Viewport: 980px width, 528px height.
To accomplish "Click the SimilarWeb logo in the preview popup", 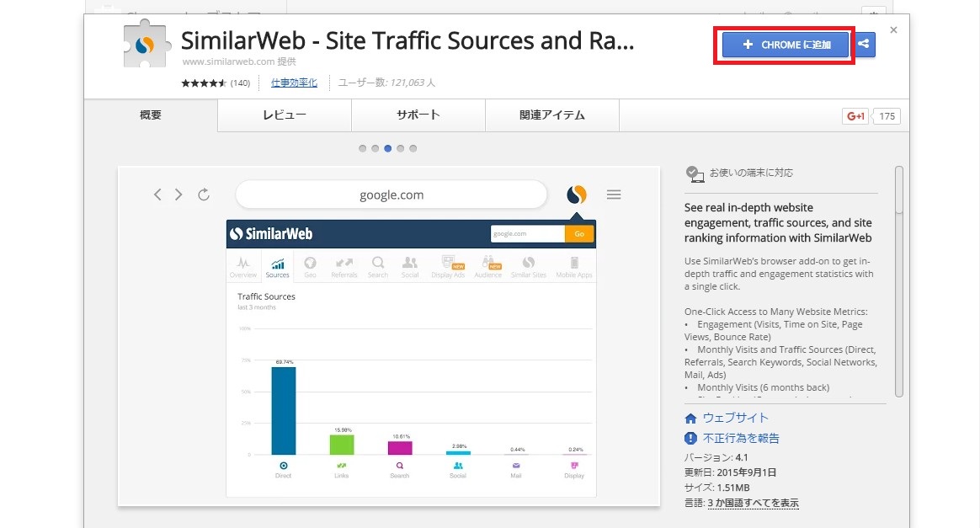I will [270, 234].
